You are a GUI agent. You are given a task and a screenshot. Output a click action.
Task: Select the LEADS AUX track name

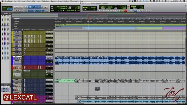click(x=17, y=36)
